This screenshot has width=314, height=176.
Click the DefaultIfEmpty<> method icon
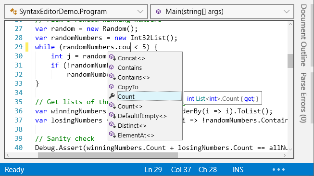pos(112,116)
